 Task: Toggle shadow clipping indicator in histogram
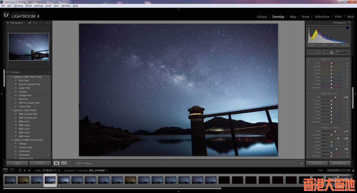[309, 28]
